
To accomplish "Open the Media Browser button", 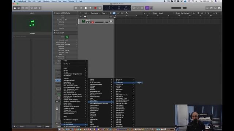I will click(219, 8).
